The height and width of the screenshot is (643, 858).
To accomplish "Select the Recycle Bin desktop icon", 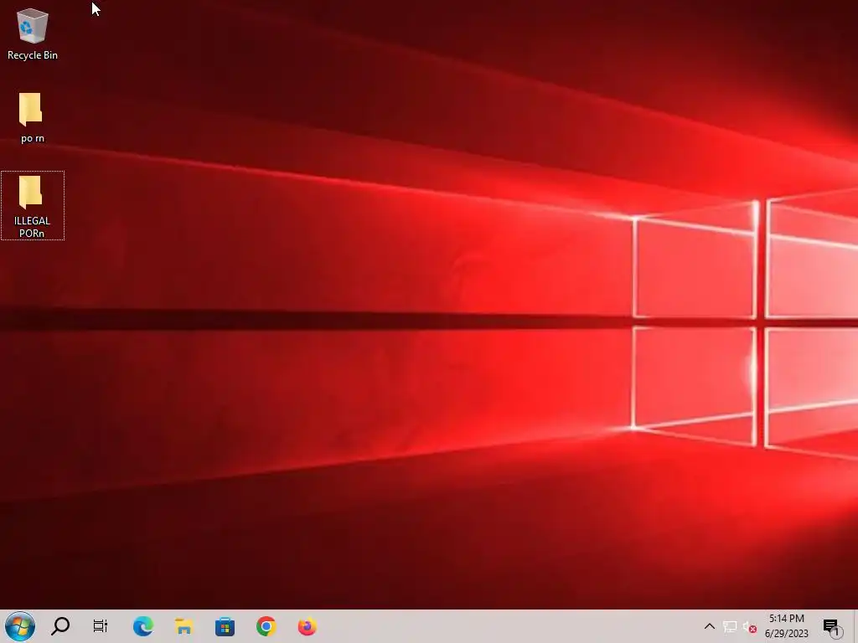I will 33,26.
